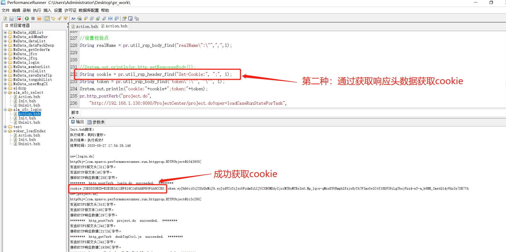Click the yellow redo arrow icon
This screenshot has width=506, height=252.
point(53,18)
